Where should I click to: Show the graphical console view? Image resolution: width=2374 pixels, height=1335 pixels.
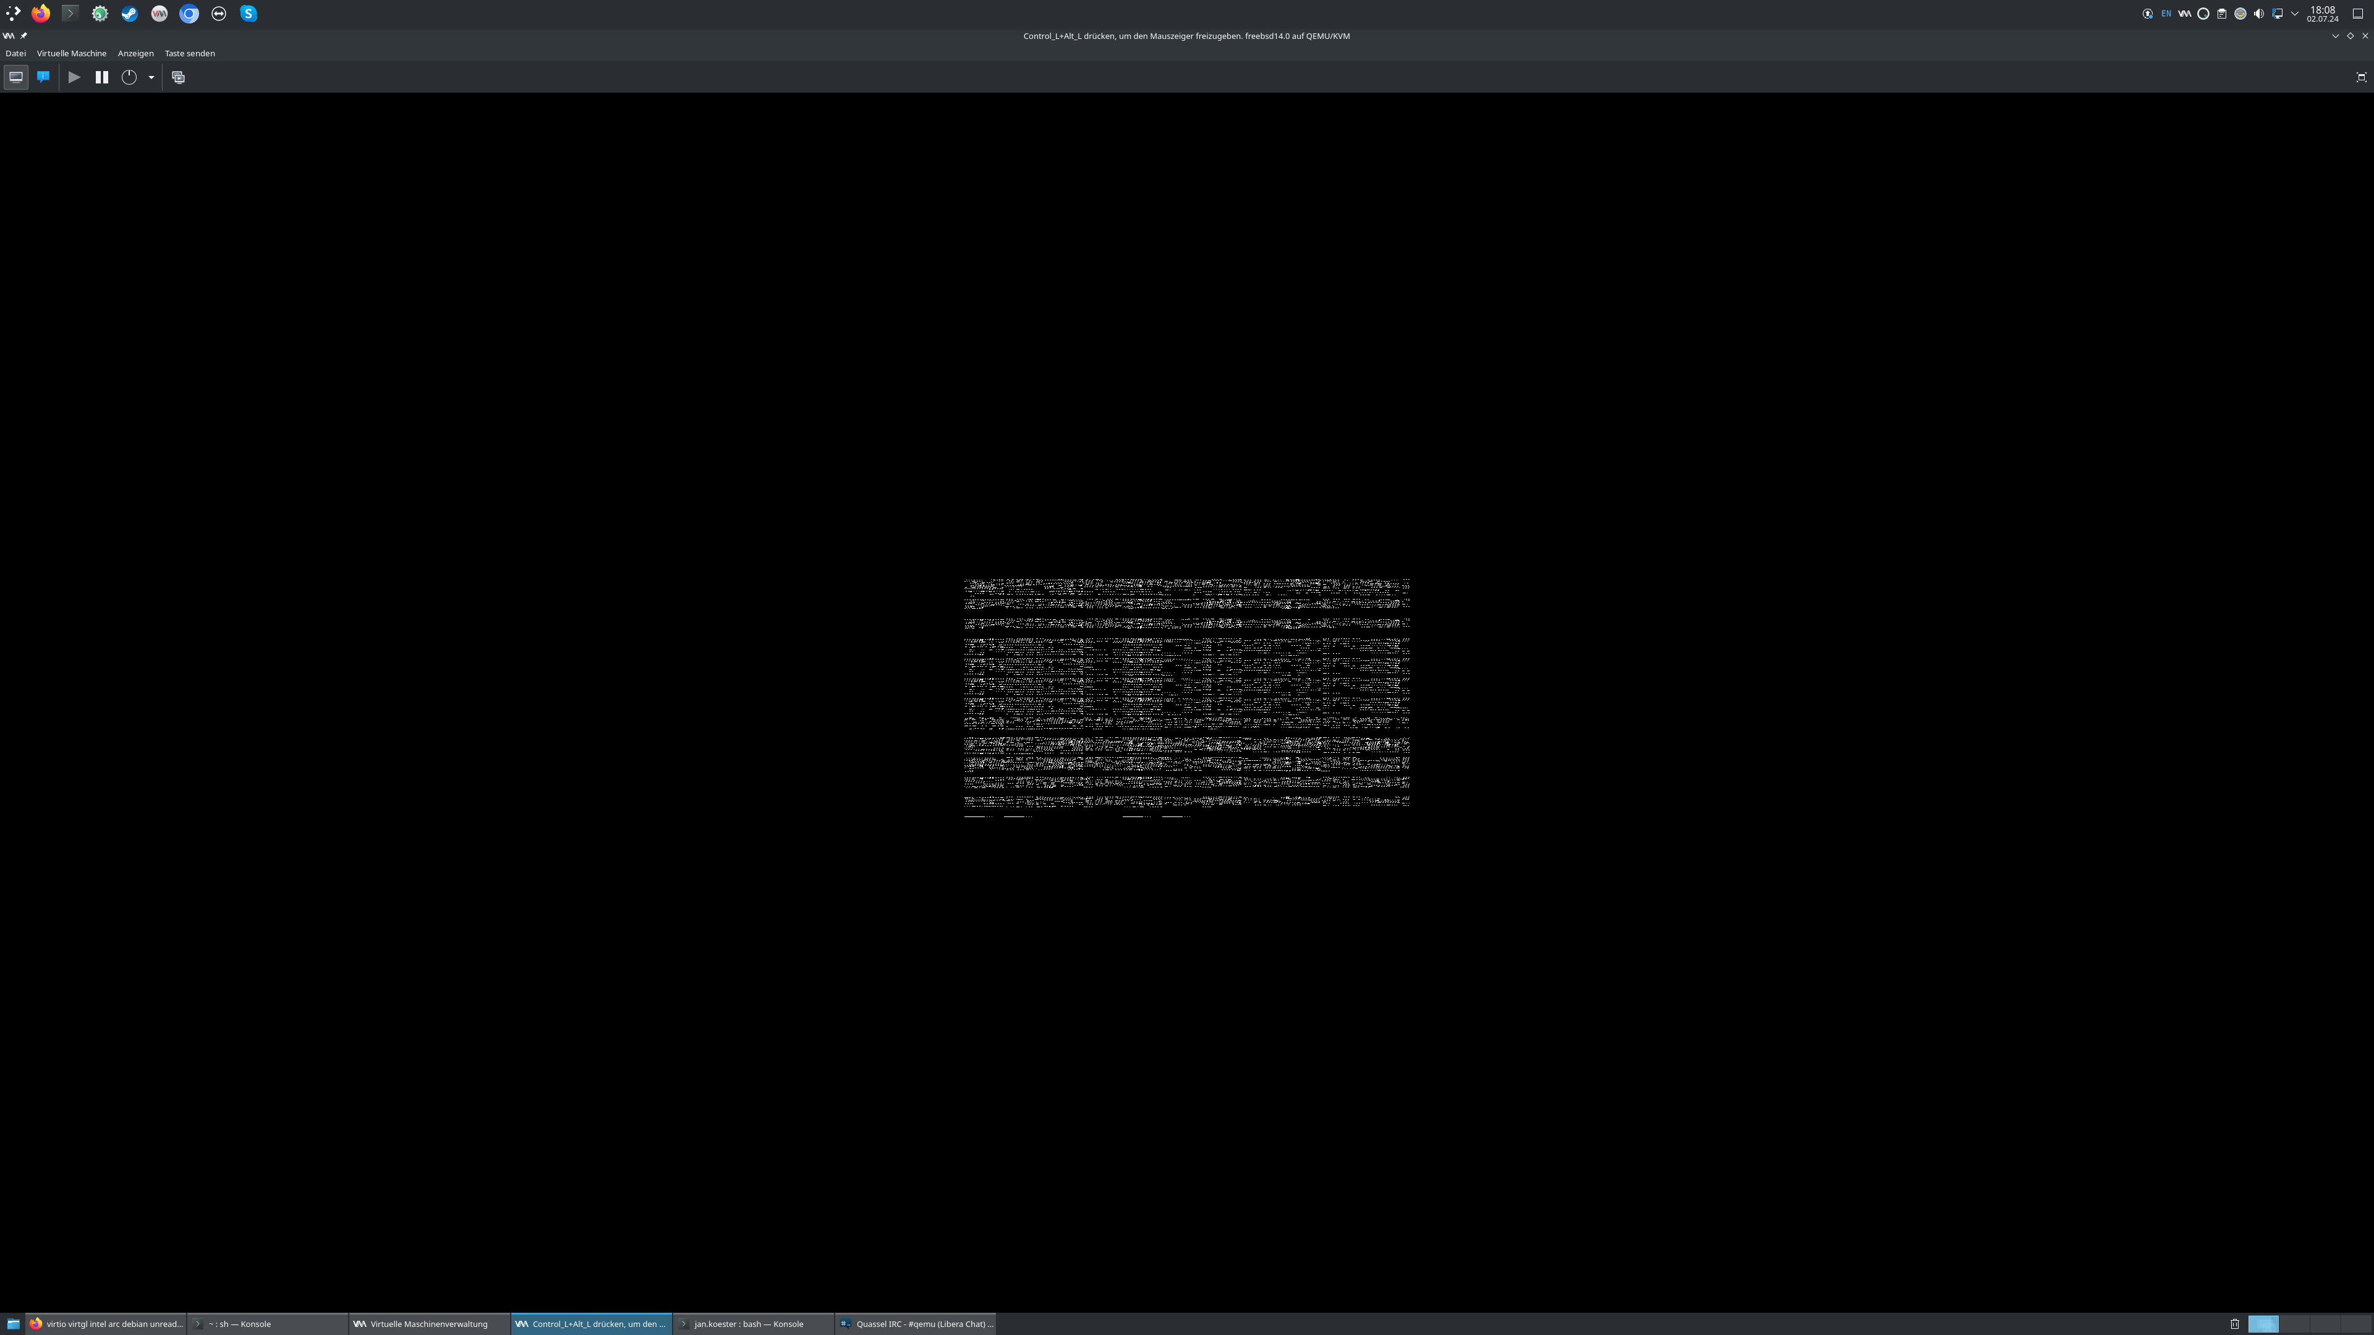(x=15, y=77)
